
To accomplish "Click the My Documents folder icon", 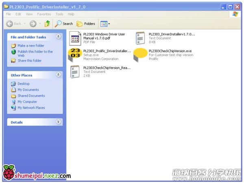I will tap(13, 90).
